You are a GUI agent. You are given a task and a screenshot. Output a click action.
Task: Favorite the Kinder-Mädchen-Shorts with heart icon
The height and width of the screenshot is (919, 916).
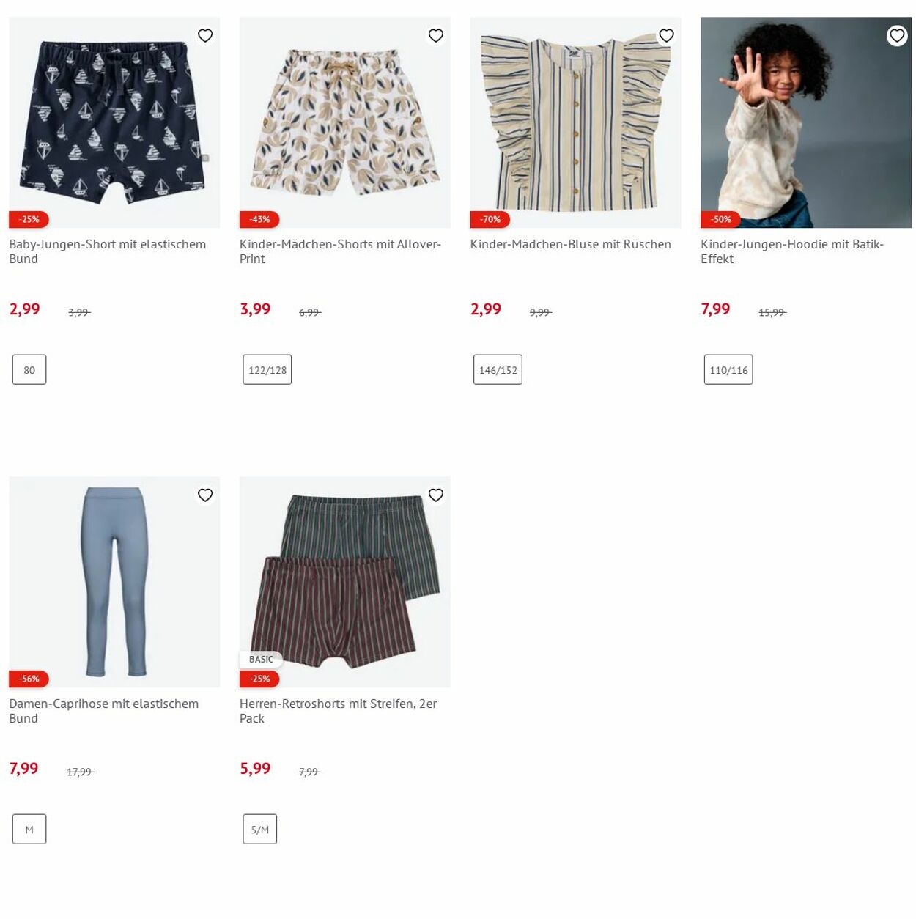[x=436, y=35]
